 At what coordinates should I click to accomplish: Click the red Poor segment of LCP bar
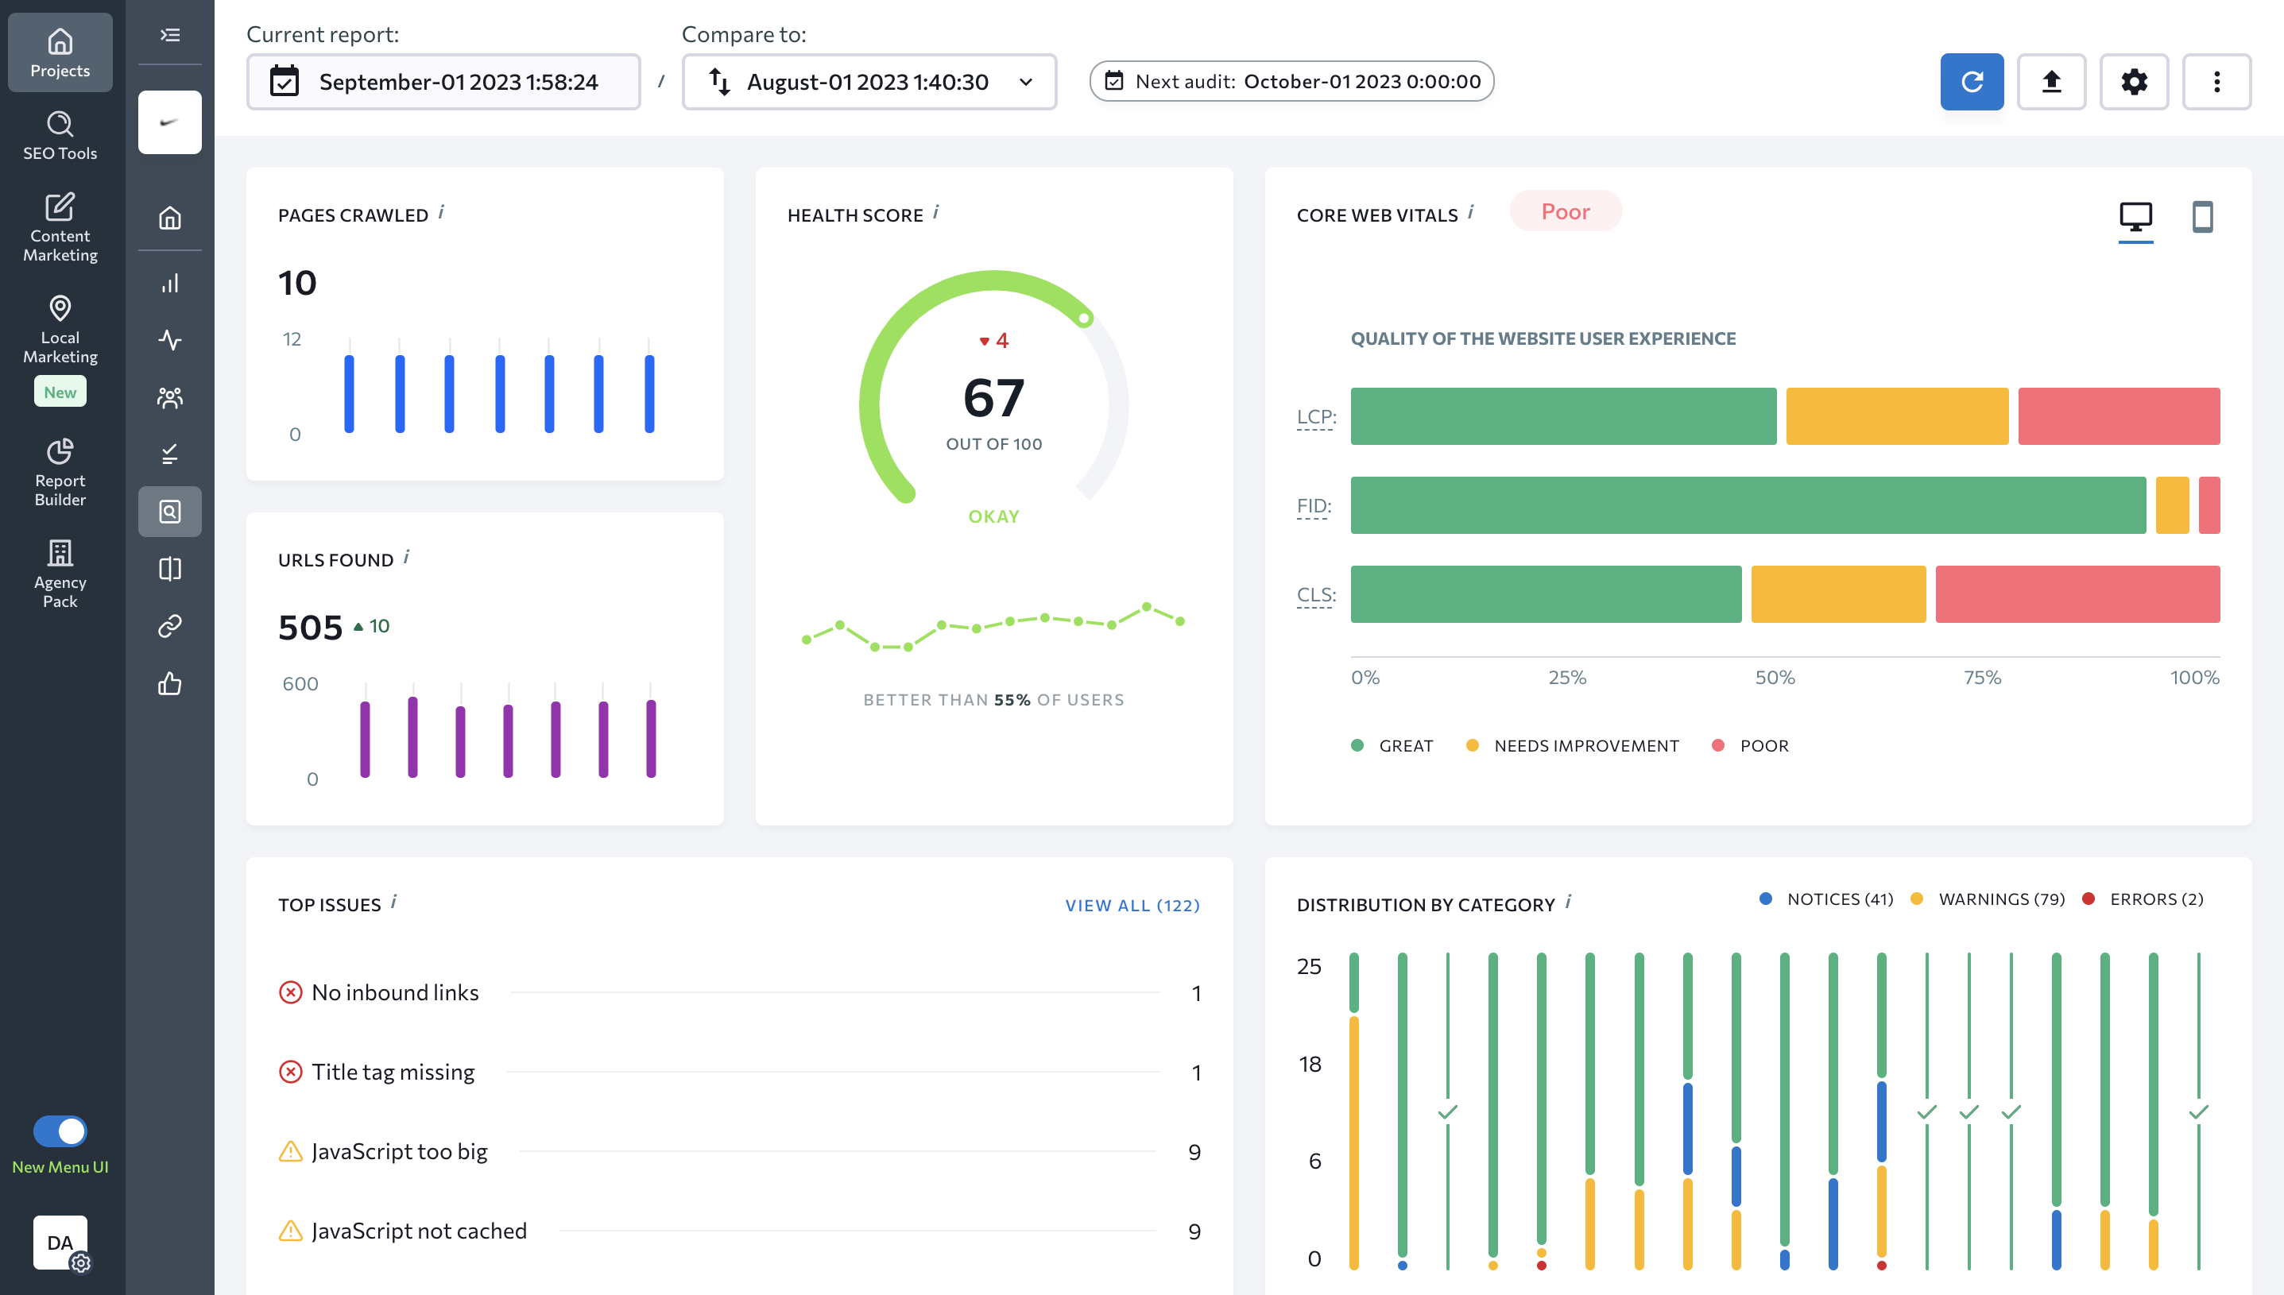(2118, 416)
